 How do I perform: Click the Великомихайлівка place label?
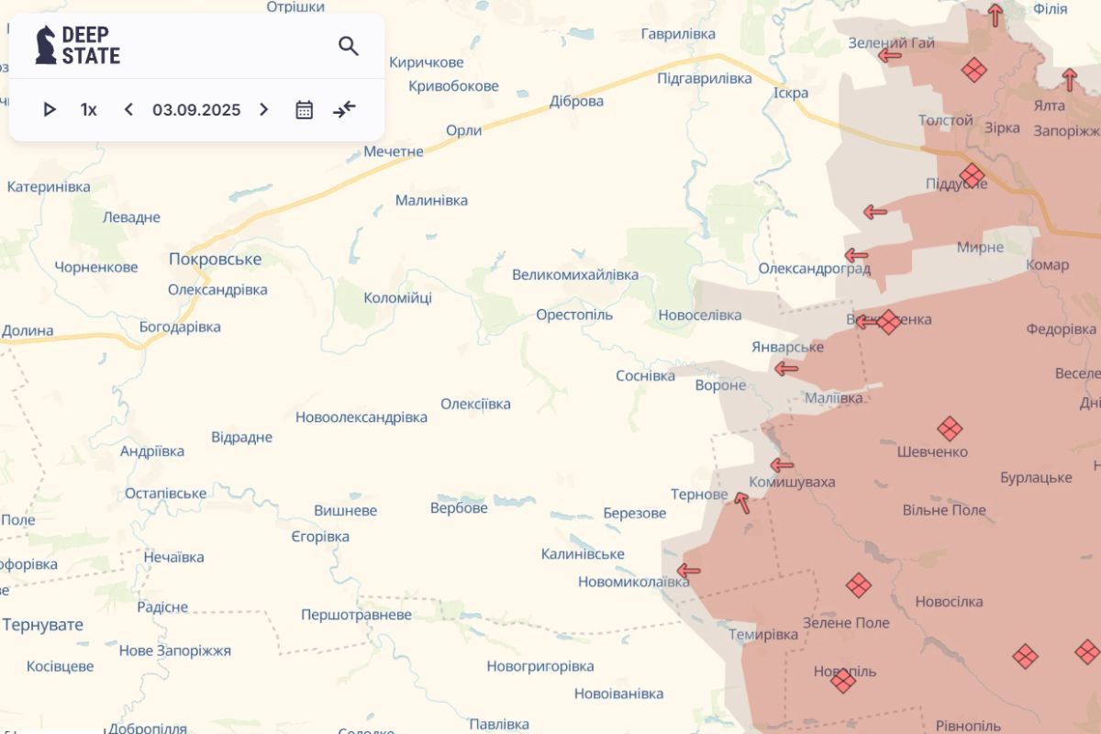pos(575,275)
